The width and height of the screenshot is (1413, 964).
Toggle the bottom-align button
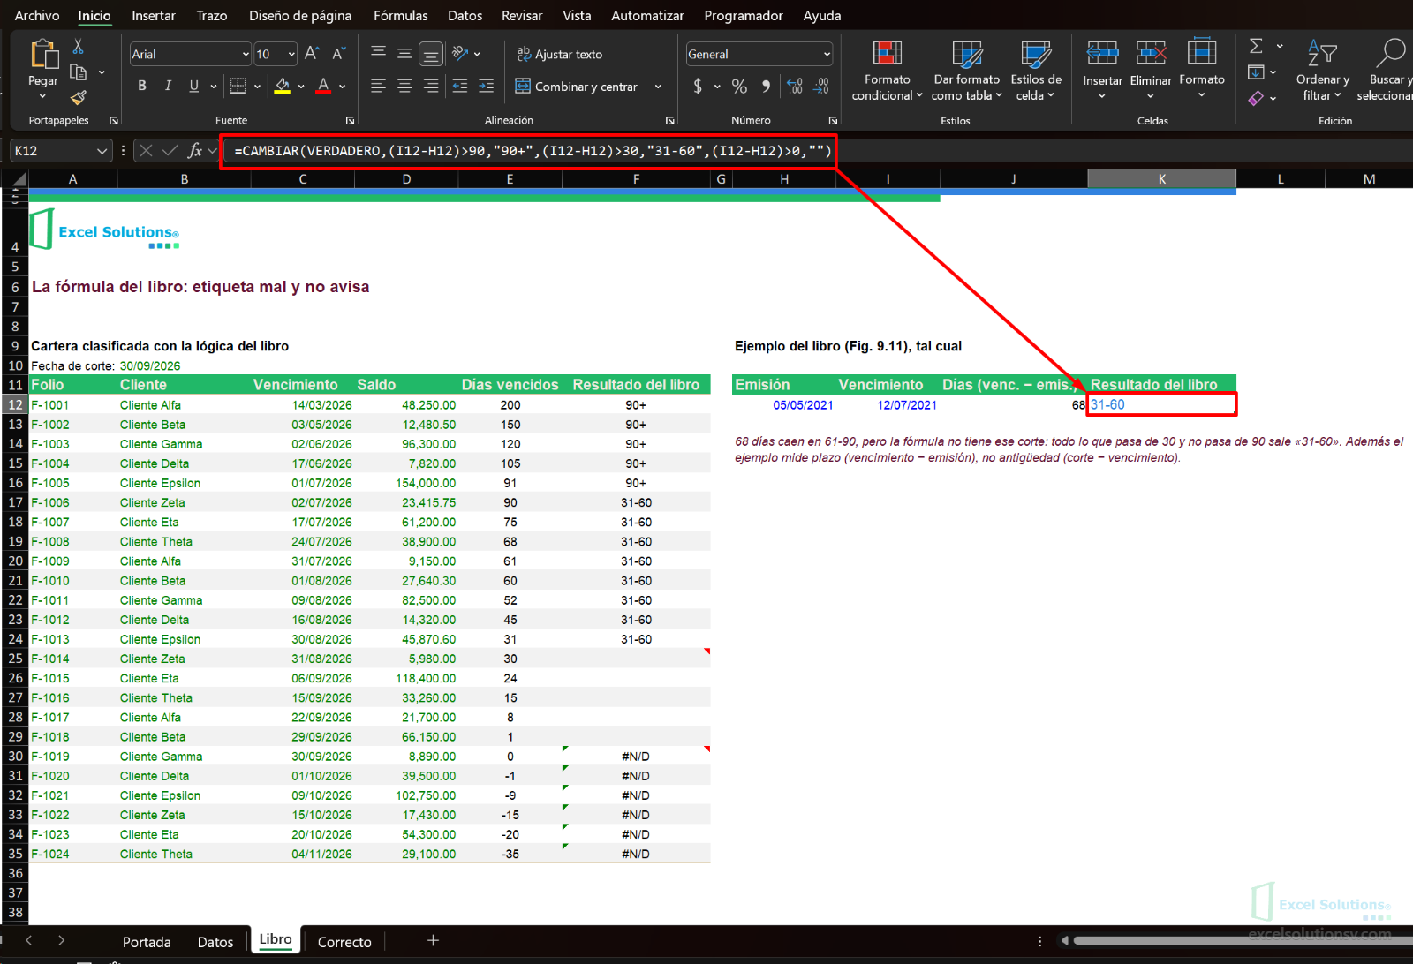[x=431, y=54]
